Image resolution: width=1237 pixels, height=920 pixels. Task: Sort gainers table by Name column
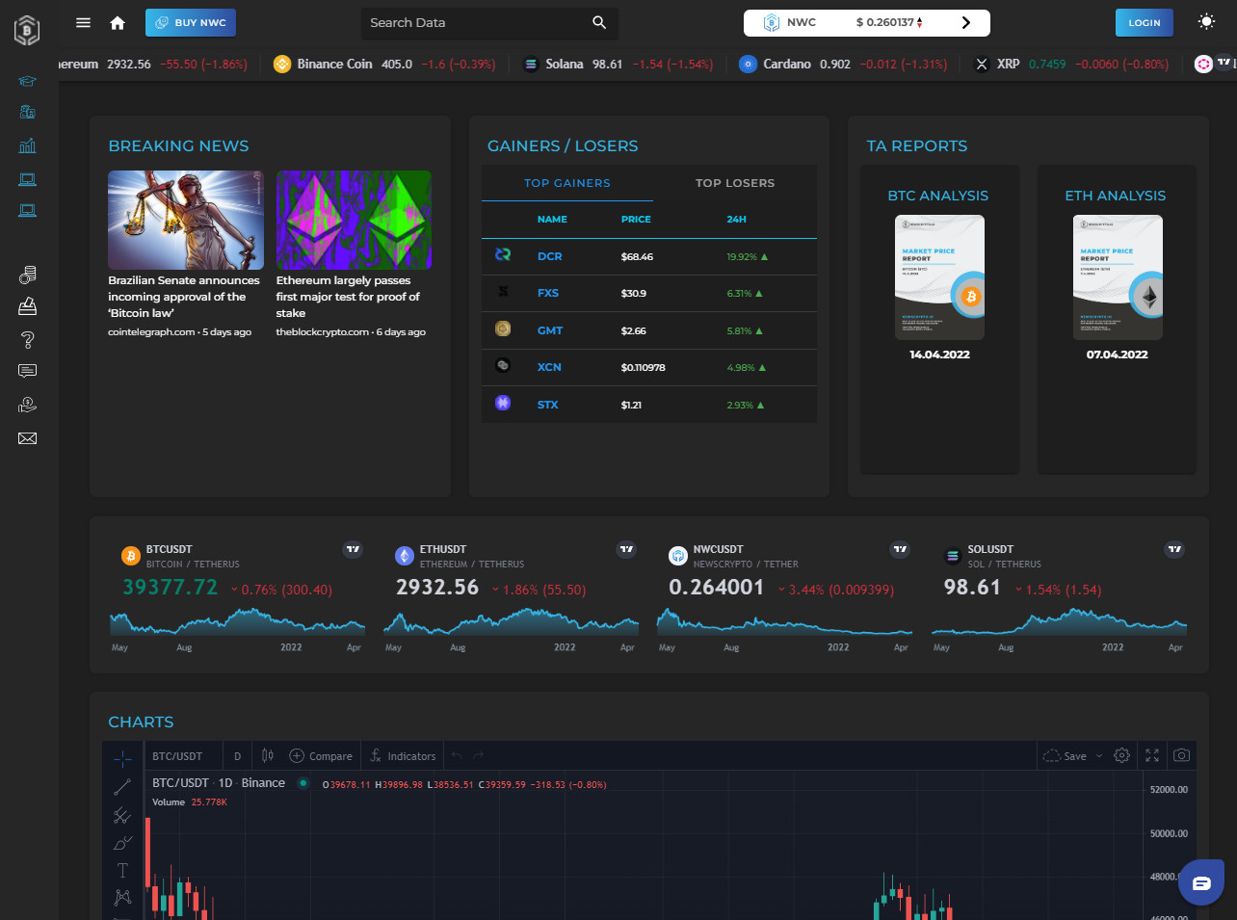[x=552, y=220]
